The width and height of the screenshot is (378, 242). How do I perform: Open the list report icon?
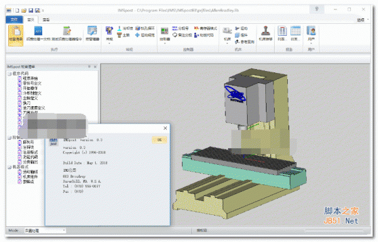click(x=282, y=31)
